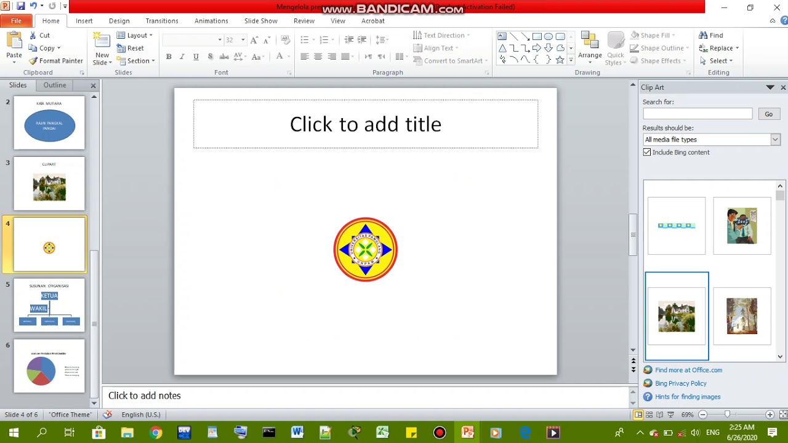Image resolution: width=788 pixels, height=443 pixels.
Task: Open the Find dialog
Action: pyautogui.click(x=711, y=35)
